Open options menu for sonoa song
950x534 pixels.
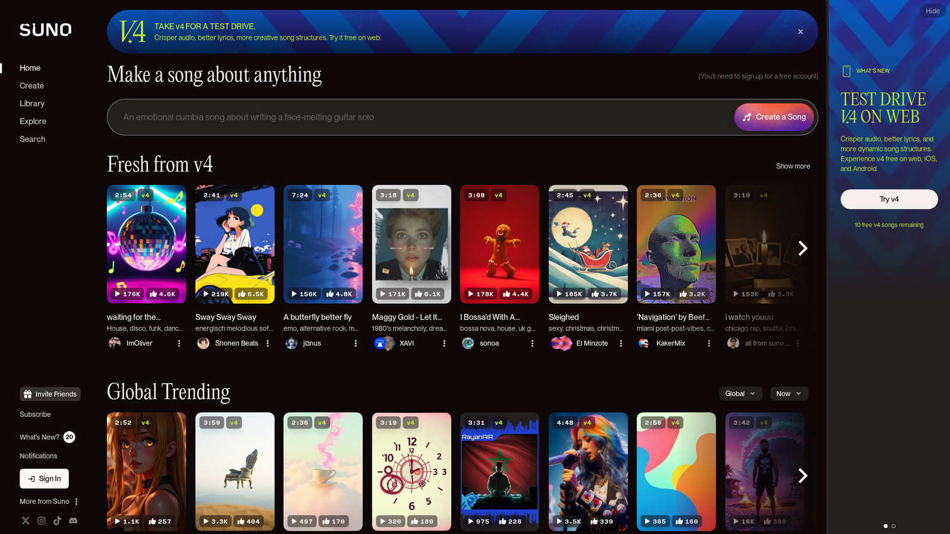coord(532,343)
